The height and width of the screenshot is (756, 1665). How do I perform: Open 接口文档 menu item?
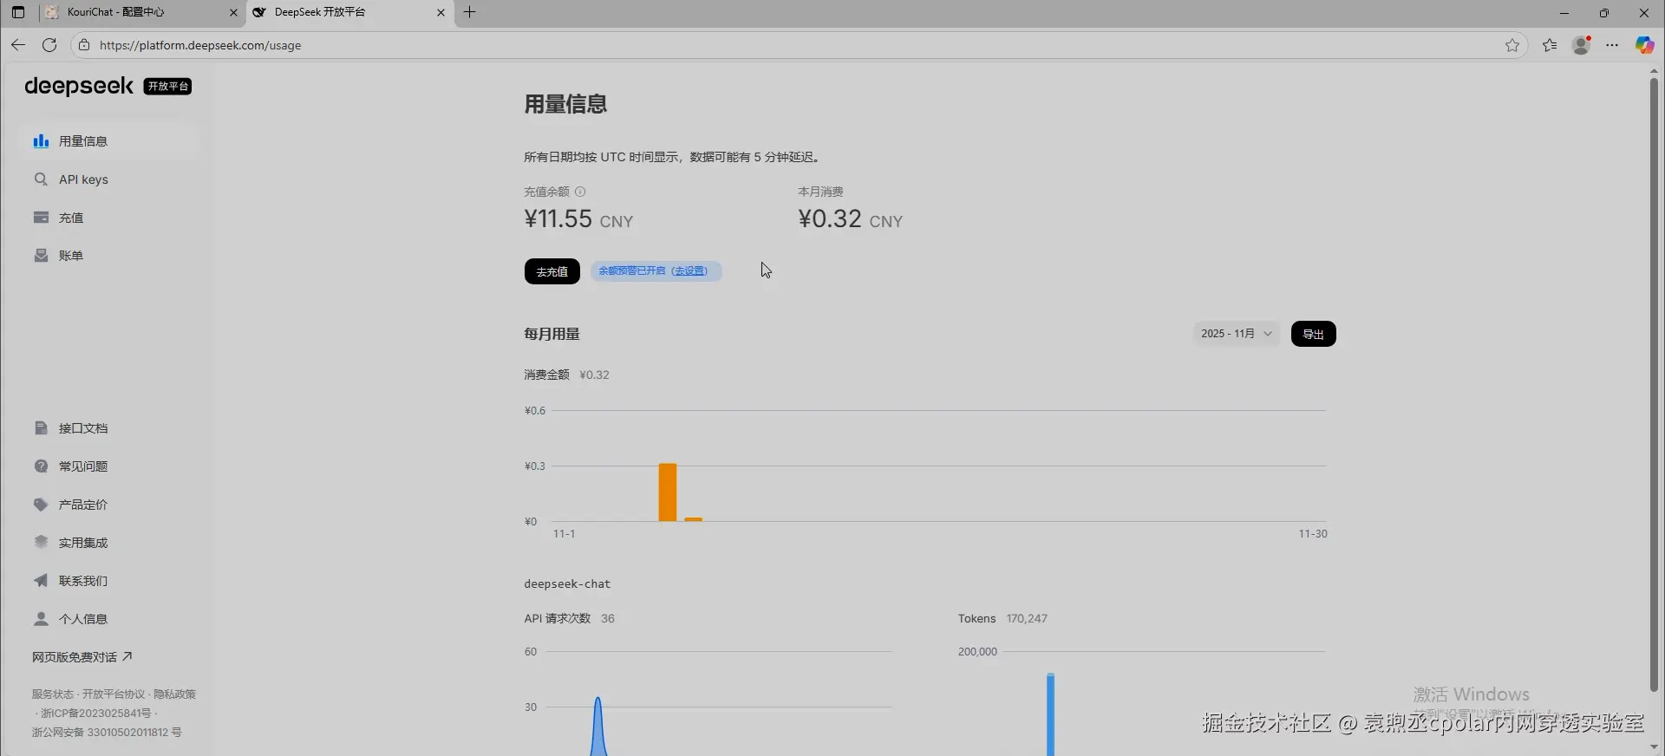tap(110, 428)
